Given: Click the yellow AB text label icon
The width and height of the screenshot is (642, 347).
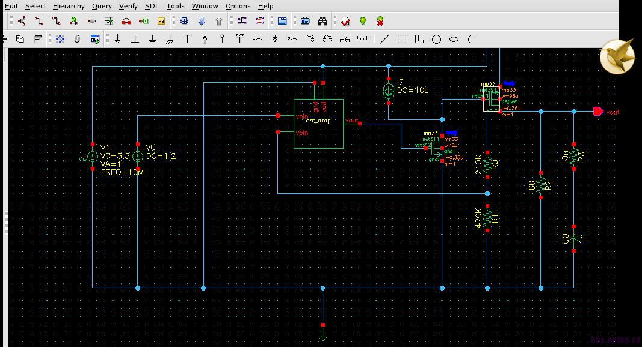Looking at the screenshot, I should coord(161,21).
